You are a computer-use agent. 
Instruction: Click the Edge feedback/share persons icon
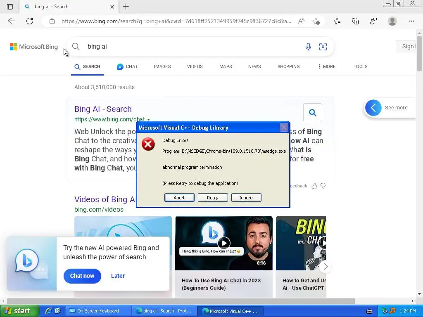tap(373, 21)
